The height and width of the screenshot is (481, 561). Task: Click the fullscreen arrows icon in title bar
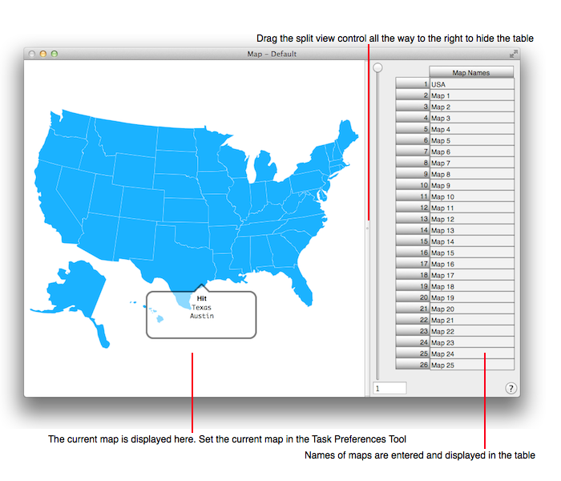(x=514, y=54)
